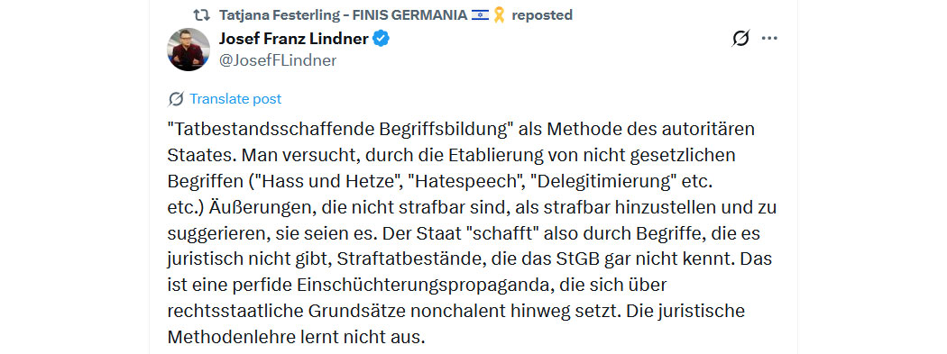Translate post to English
This screenshot has height=354, width=947.
coord(235,99)
